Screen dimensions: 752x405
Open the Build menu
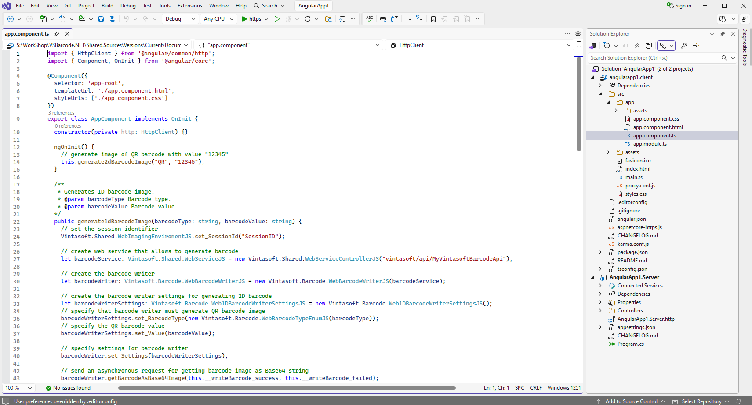click(107, 6)
